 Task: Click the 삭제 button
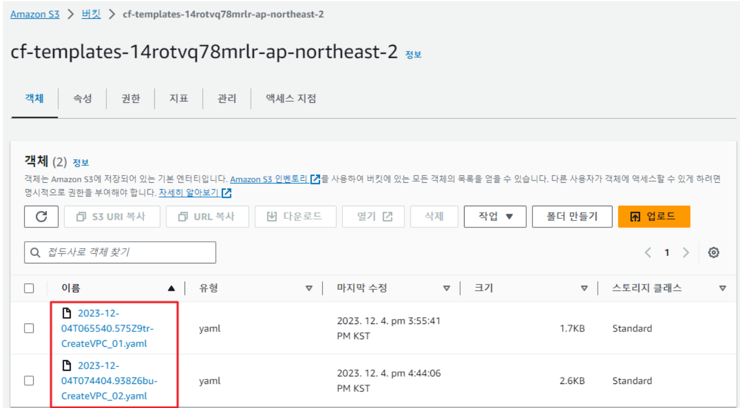click(x=434, y=217)
